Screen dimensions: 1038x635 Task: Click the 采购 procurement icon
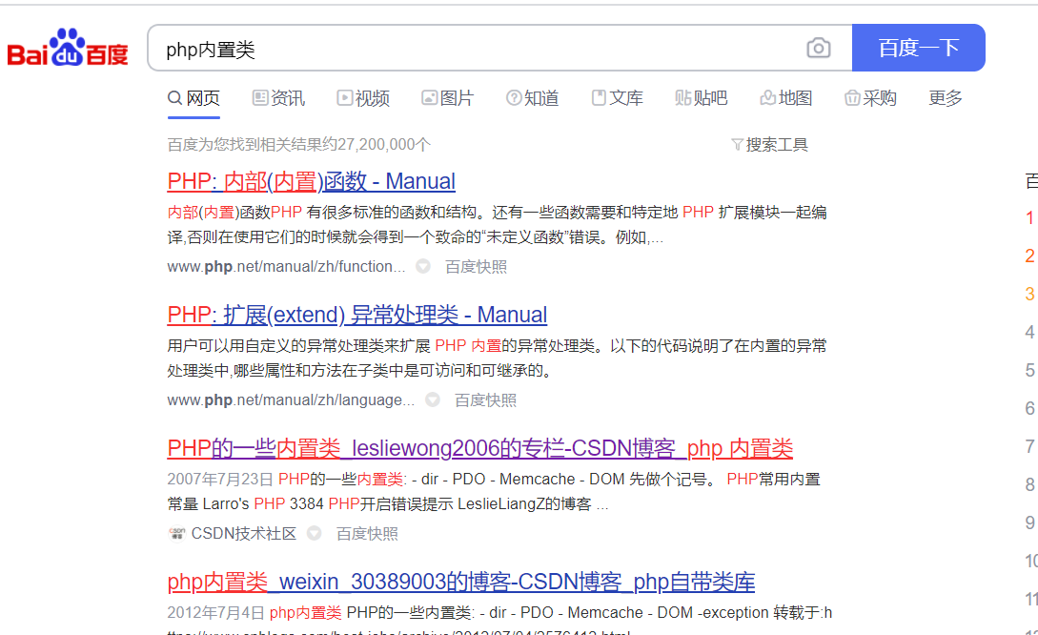[x=851, y=97]
